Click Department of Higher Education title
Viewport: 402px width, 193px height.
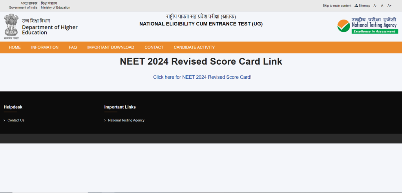50,30
